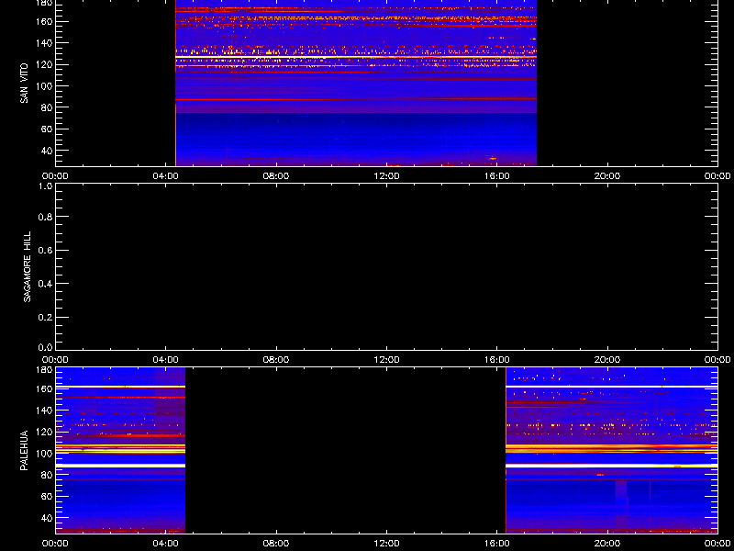Click 20:00 tick label on Palehua time axis

[607, 544]
